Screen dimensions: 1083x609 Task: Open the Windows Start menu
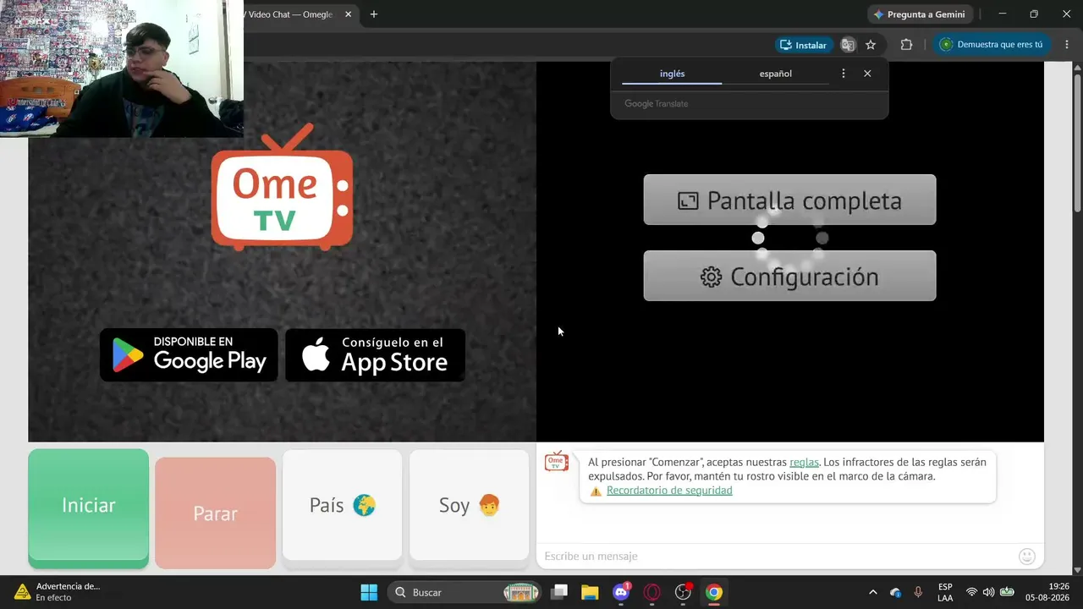tap(369, 592)
